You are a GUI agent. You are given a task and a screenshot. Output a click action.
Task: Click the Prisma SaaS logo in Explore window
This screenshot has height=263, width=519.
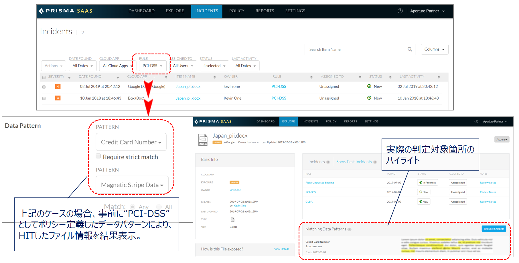pyautogui.click(x=213, y=121)
